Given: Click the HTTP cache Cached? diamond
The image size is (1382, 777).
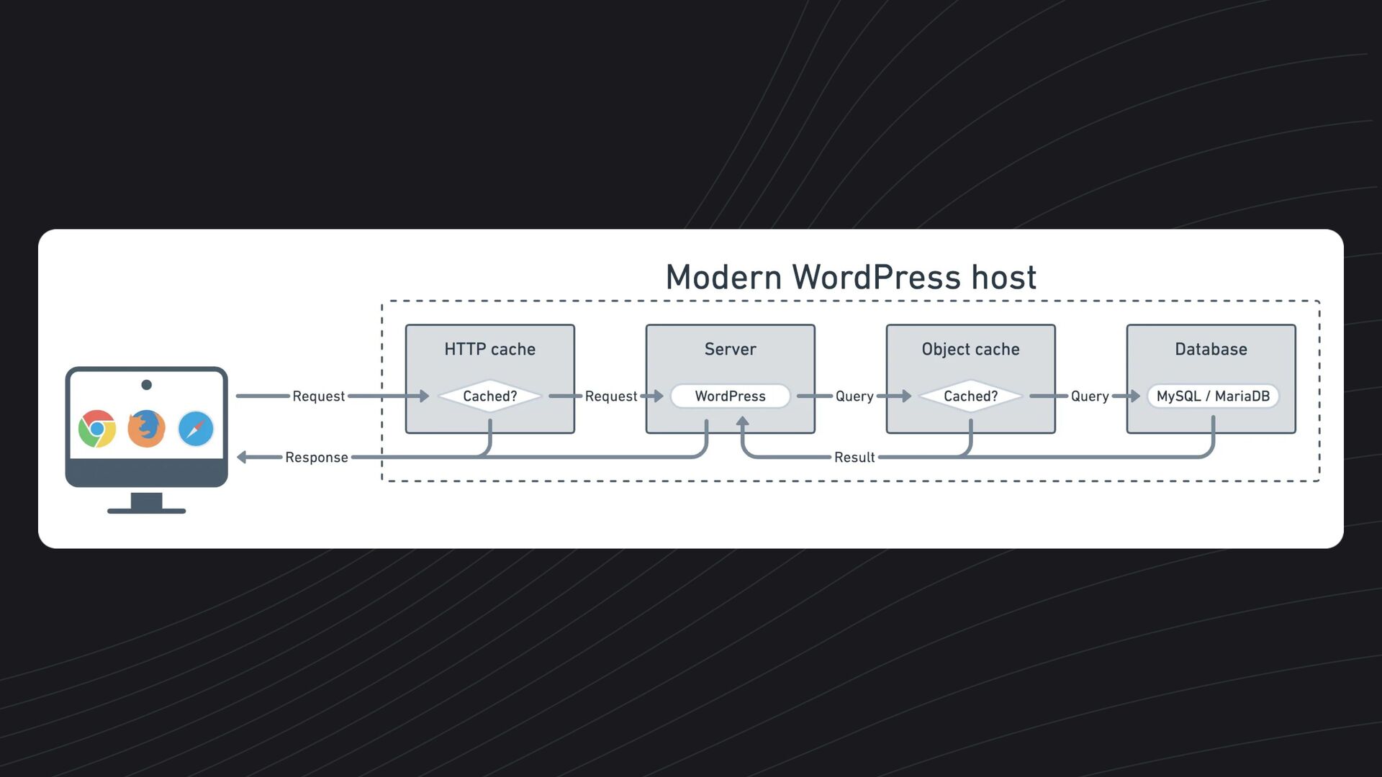Looking at the screenshot, I should 489,396.
